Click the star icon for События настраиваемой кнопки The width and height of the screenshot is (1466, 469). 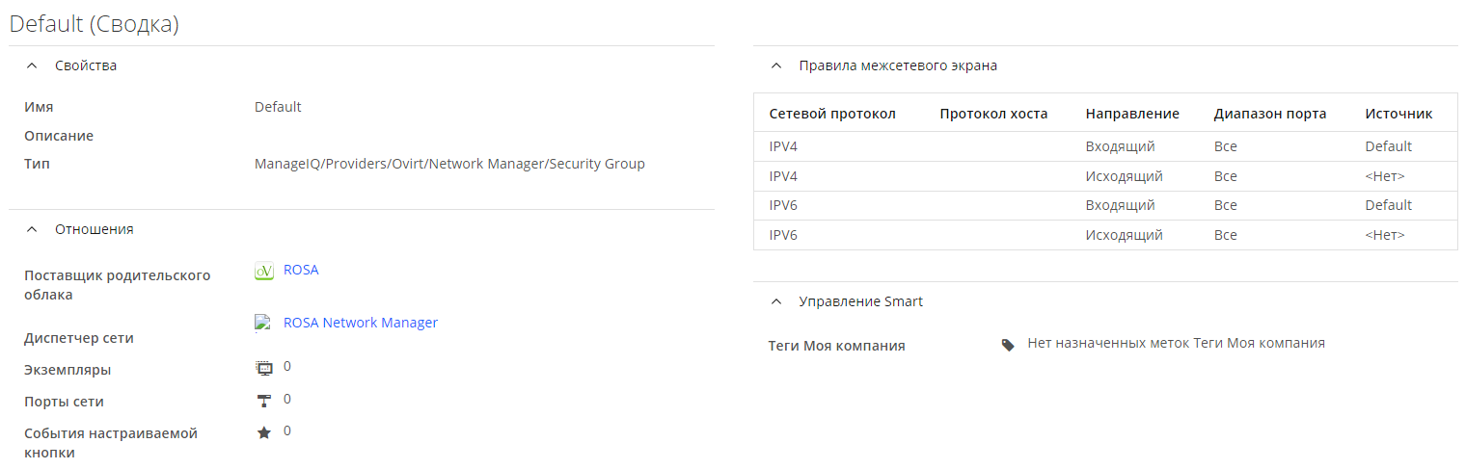click(x=264, y=432)
